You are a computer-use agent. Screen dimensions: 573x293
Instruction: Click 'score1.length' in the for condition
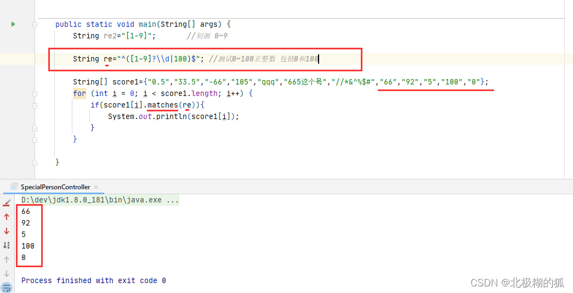(x=189, y=93)
